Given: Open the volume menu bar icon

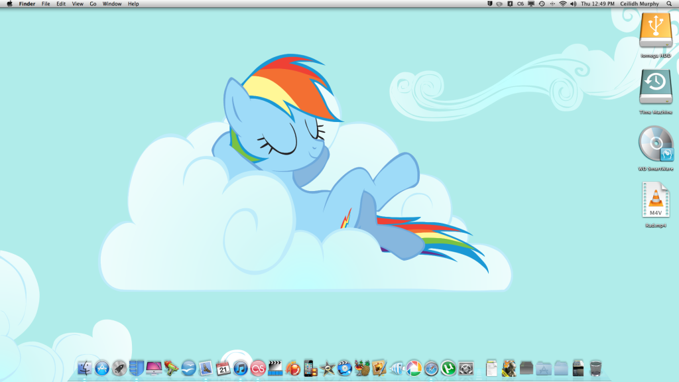Looking at the screenshot, I should [574, 3].
